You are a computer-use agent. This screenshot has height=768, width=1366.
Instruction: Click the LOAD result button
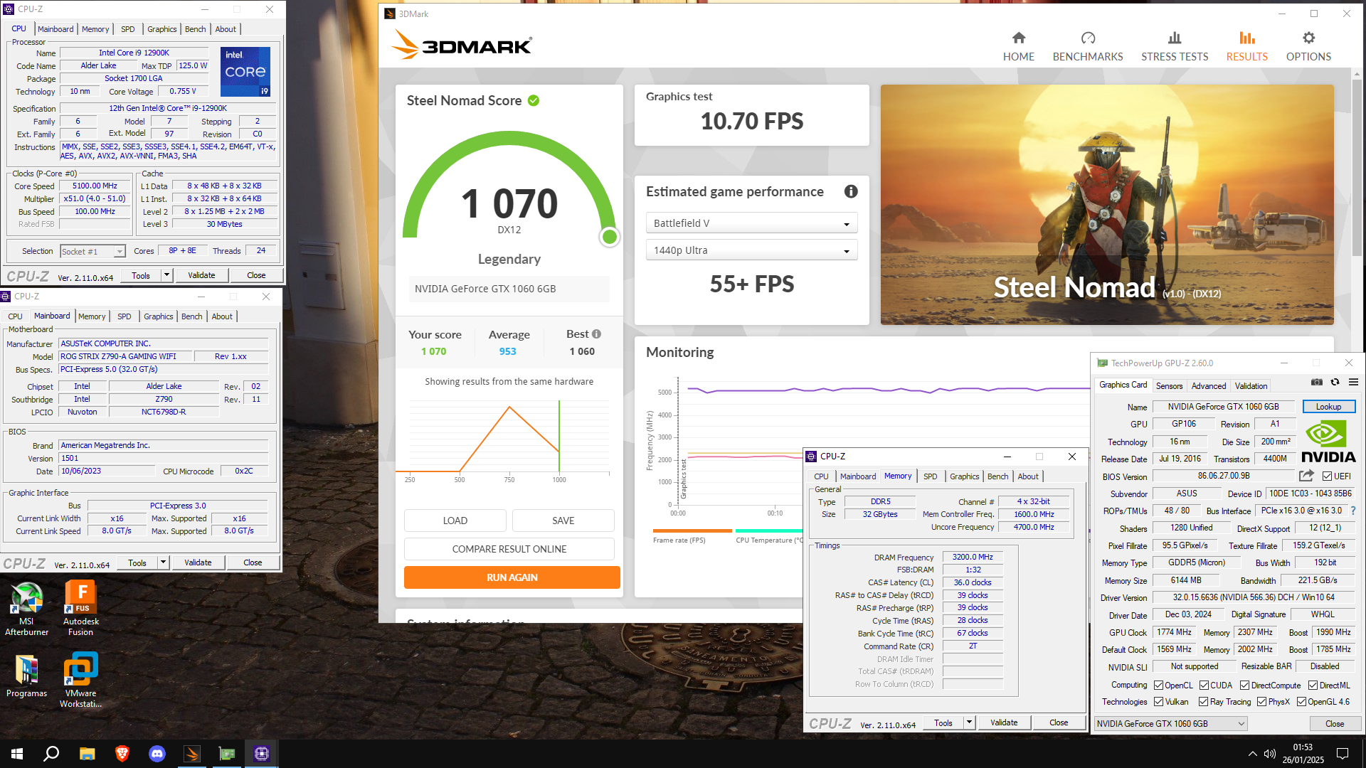(455, 521)
